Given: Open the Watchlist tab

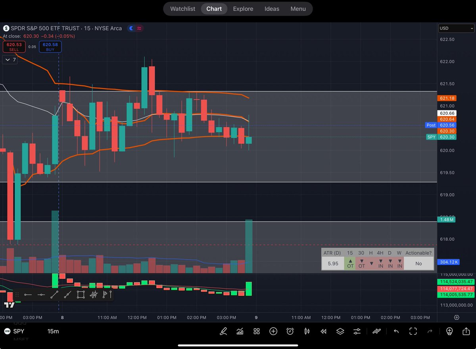Looking at the screenshot, I should (x=182, y=9).
